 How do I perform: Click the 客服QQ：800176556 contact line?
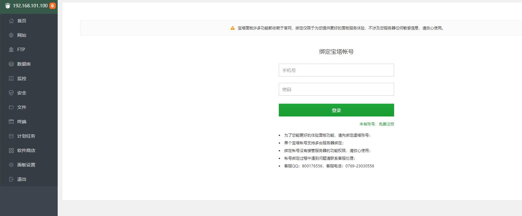pyautogui.click(x=329, y=166)
